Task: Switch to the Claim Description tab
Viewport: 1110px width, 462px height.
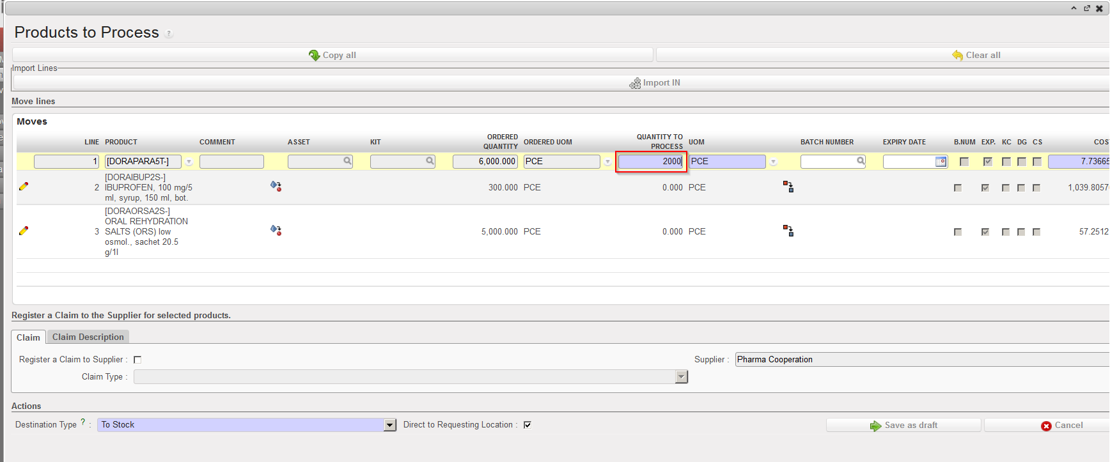Action: (x=88, y=337)
